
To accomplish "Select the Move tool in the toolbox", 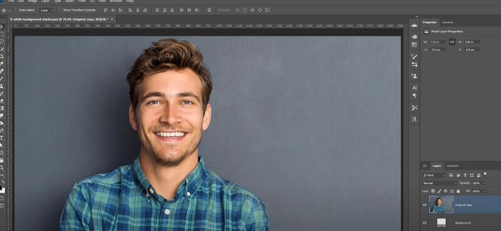I will [2, 26].
